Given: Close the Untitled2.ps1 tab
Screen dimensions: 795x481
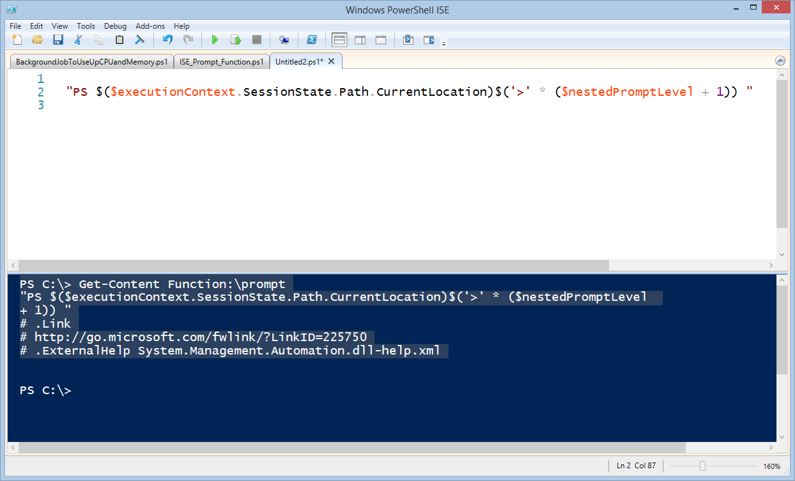Looking at the screenshot, I should (x=330, y=61).
